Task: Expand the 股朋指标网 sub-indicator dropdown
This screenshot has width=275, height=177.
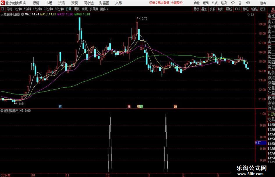Action: tap(2, 110)
